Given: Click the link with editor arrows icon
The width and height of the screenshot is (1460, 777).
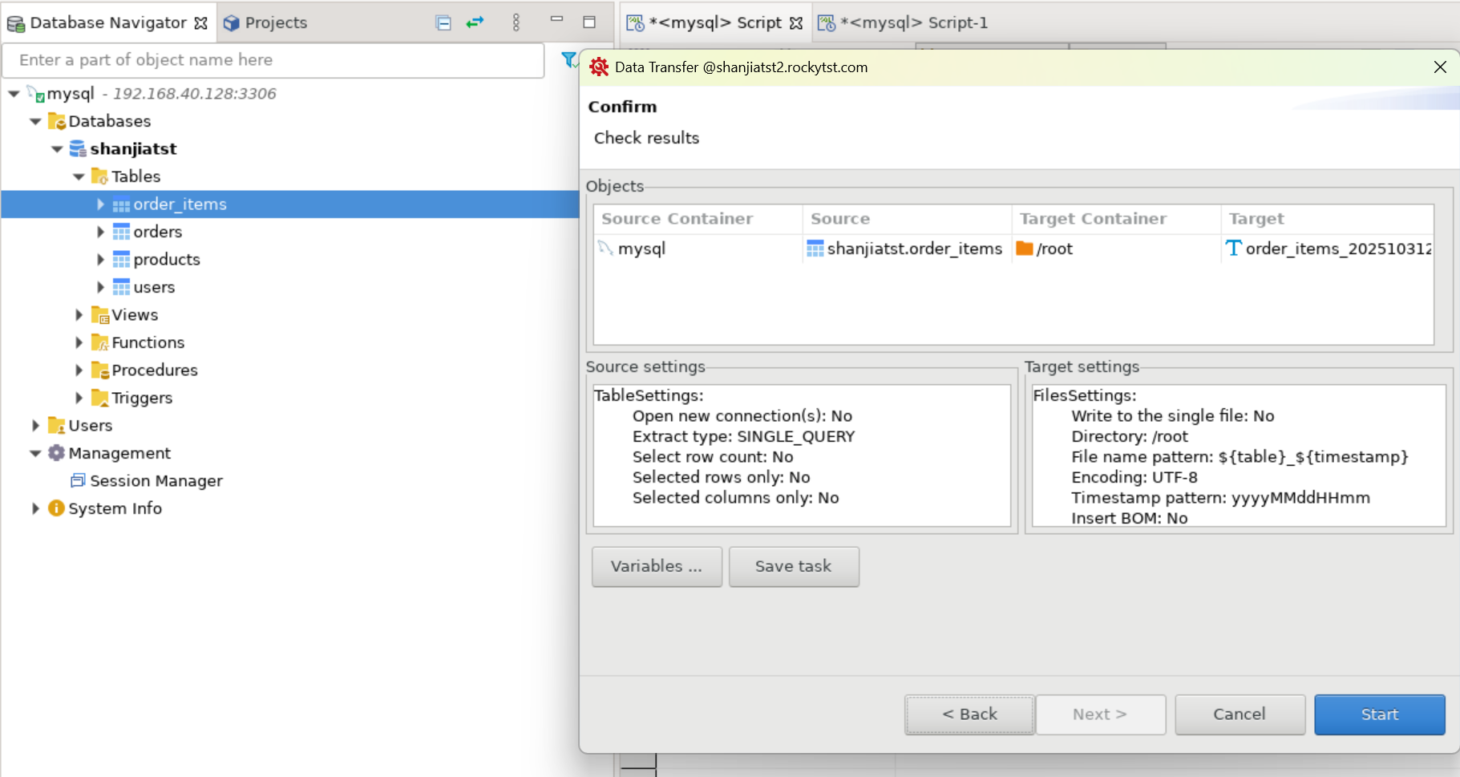Looking at the screenshot, I should click(475, 22).
